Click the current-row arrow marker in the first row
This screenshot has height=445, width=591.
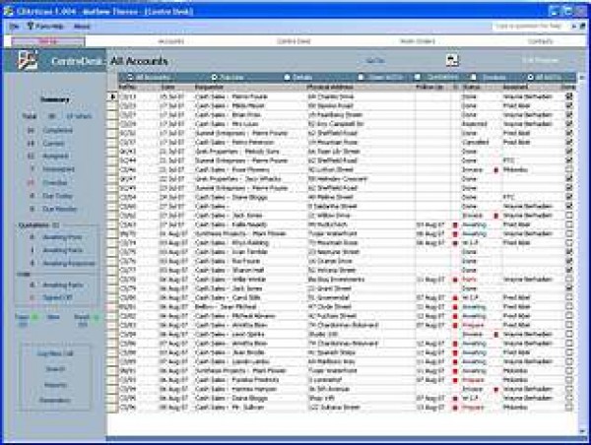point(112,96)
